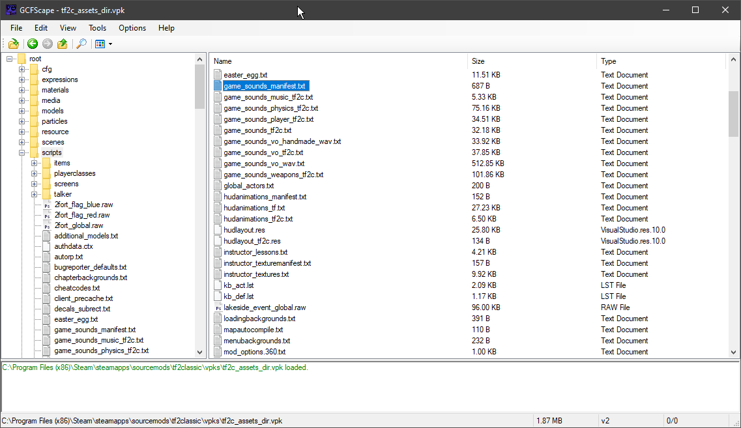Select menubackgrounds.txt in file list
This screenshot has width=741, height=428.
(257, 341)
